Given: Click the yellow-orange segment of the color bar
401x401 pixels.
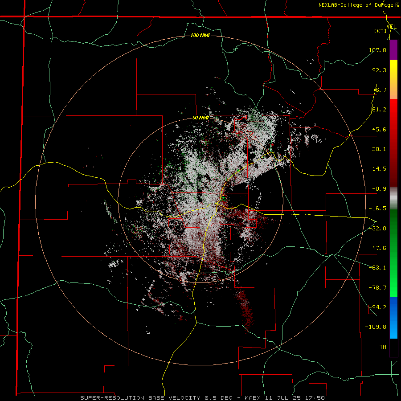Looking at the screenshot, I should [x=393, y=79].
